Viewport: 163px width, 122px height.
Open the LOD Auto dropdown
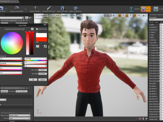click(72, 16)
